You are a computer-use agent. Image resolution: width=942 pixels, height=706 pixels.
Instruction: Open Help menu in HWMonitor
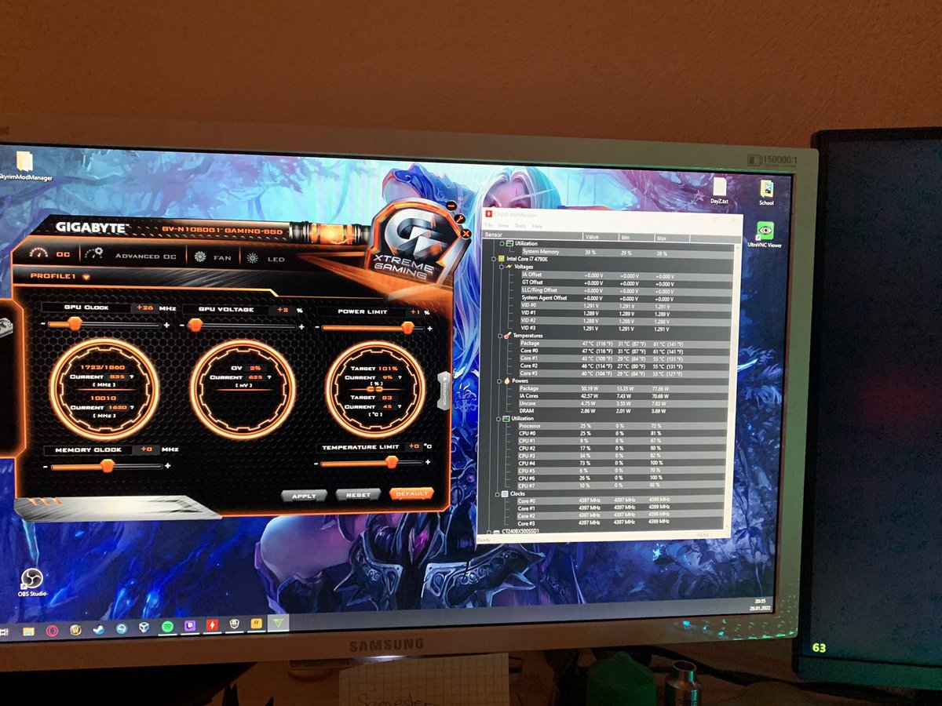pyautogui.click(x=538, y=226)
